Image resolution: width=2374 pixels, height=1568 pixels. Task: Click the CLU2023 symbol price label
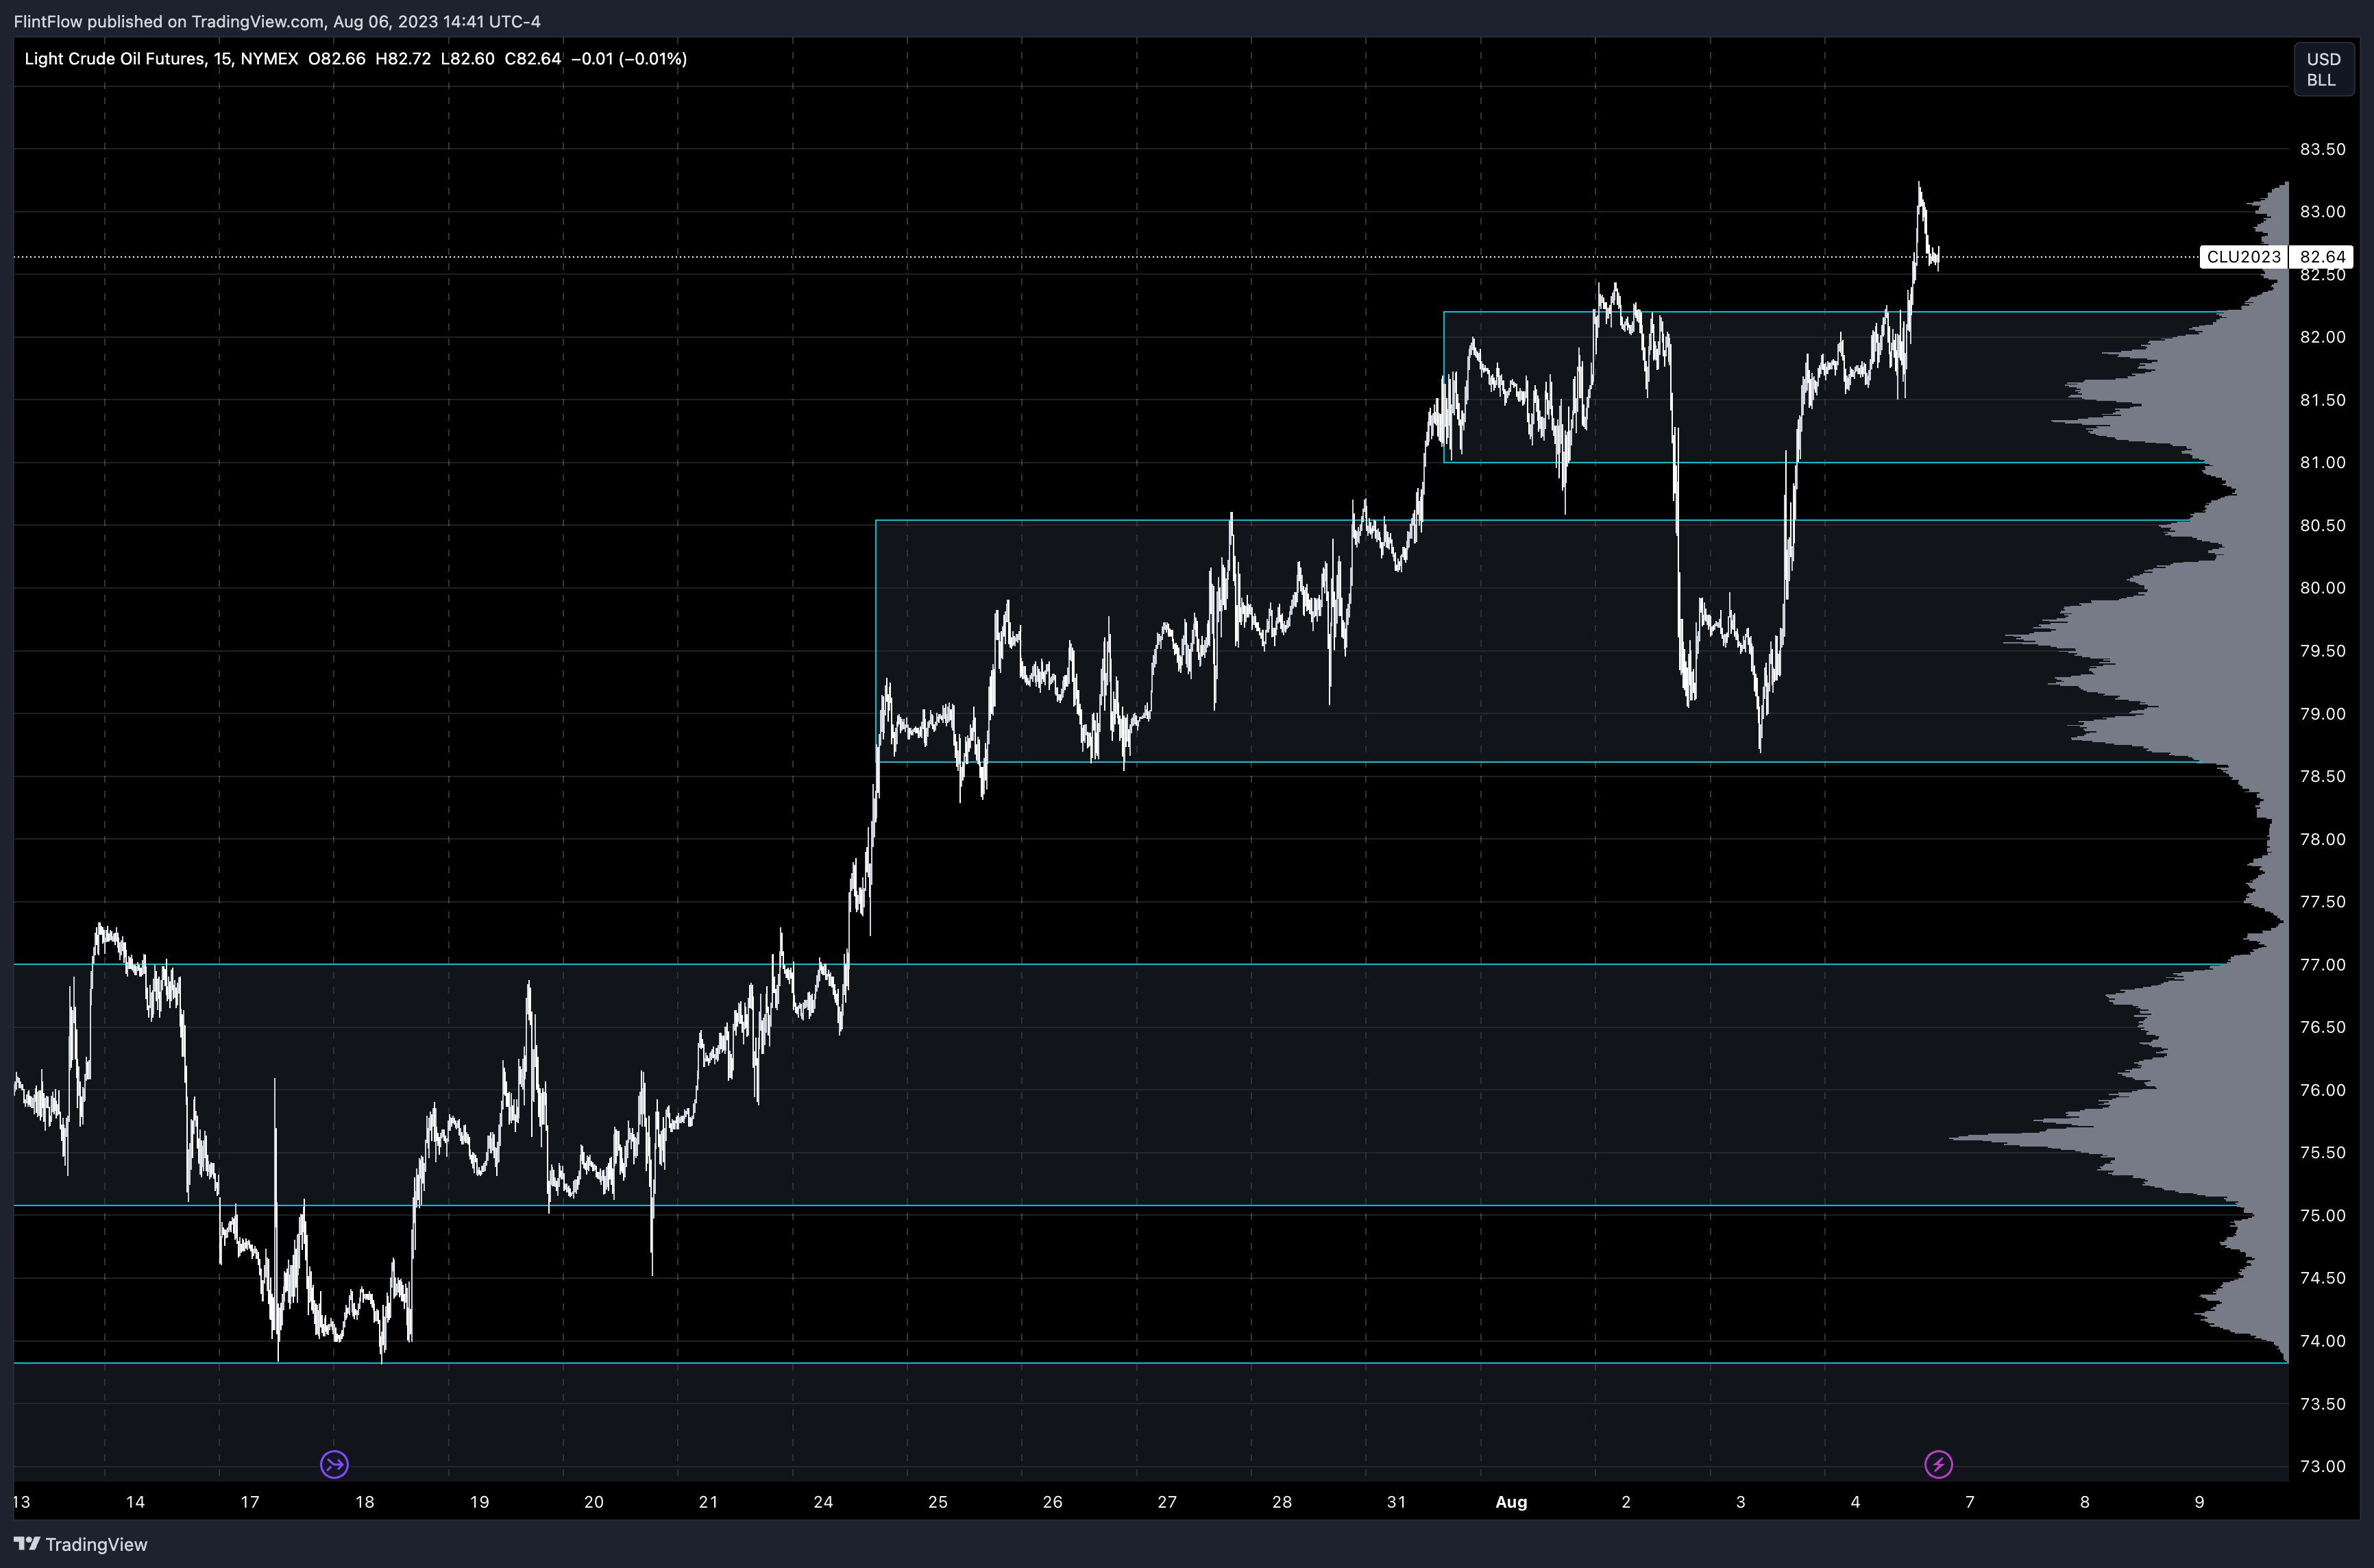pyautogui.click(x=2243, y=257)
